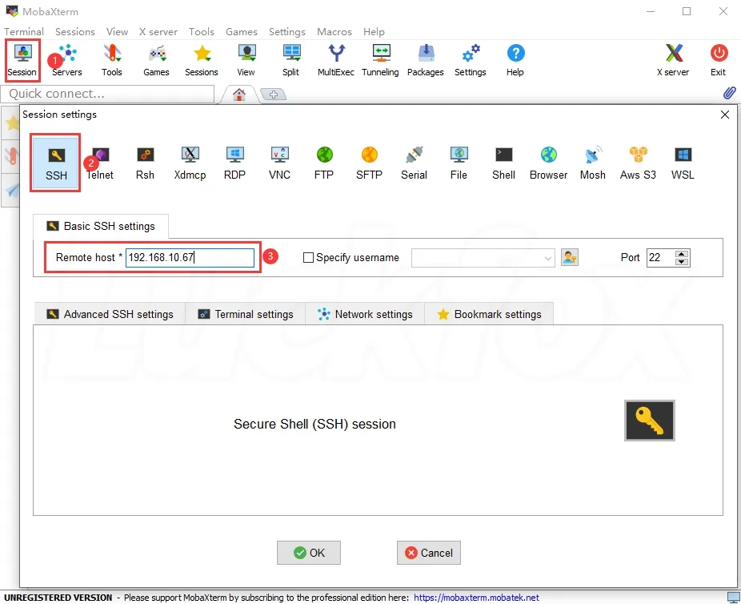Select the FTP session type

pos(324,163)
